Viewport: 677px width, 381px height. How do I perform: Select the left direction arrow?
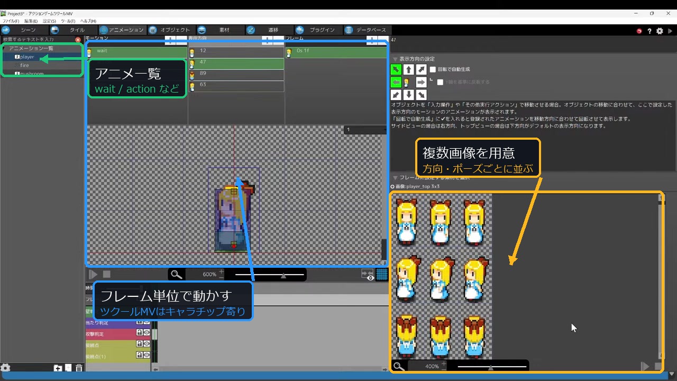click(x=396, y=82)
